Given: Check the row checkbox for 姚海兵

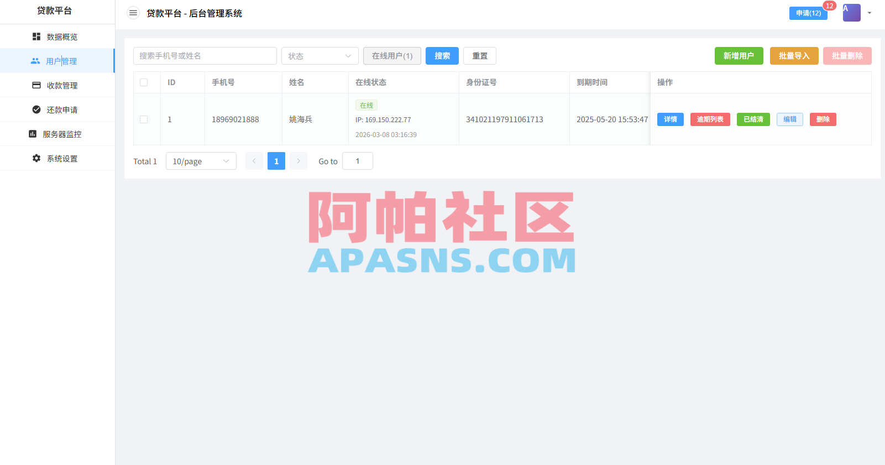Looking at the screenshot, I should click(x=144, y=119).
